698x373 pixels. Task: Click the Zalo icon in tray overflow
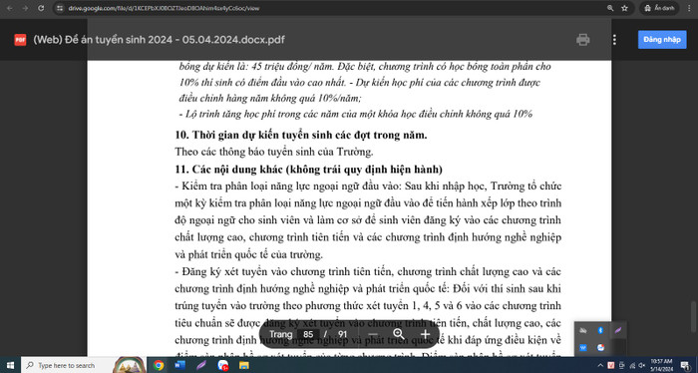tap(600, 348)
